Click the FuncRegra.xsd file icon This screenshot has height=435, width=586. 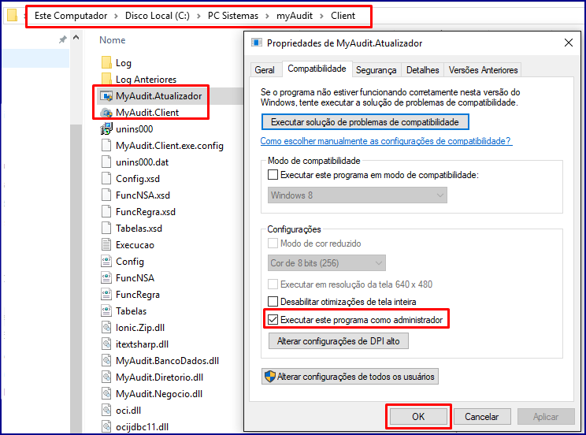click(106, 211)
